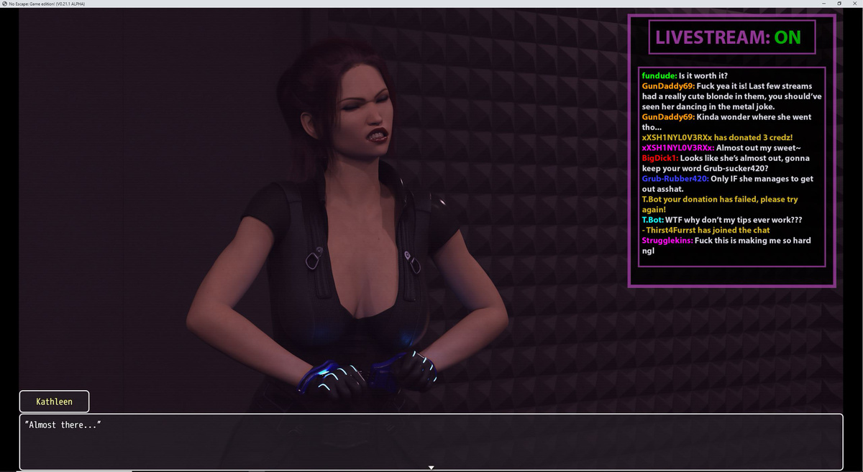Click the game icon in title bar
The height and width of the screenshot is (472, 863).
(4, 4)
